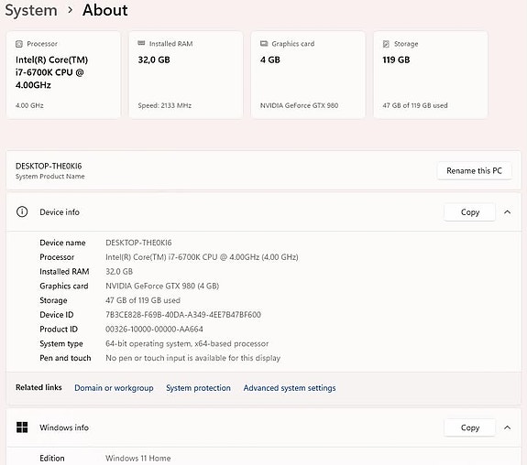This screenshot has width=527, height=465.
Task: Open the Graphics card 4 GB card
Action: (308, 75)
